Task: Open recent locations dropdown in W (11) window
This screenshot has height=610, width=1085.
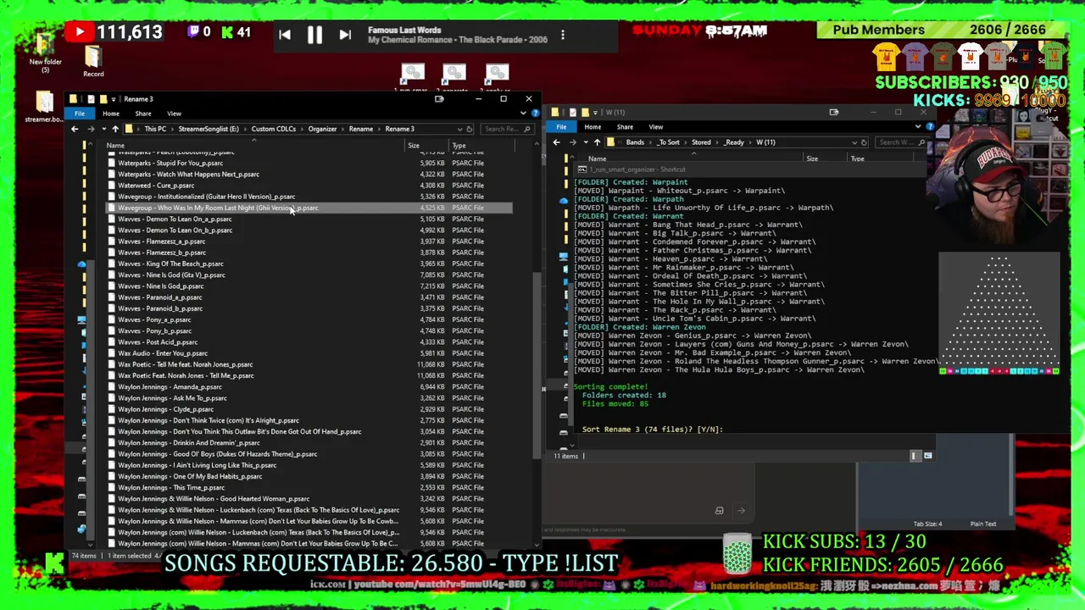Action: (585, 142)
